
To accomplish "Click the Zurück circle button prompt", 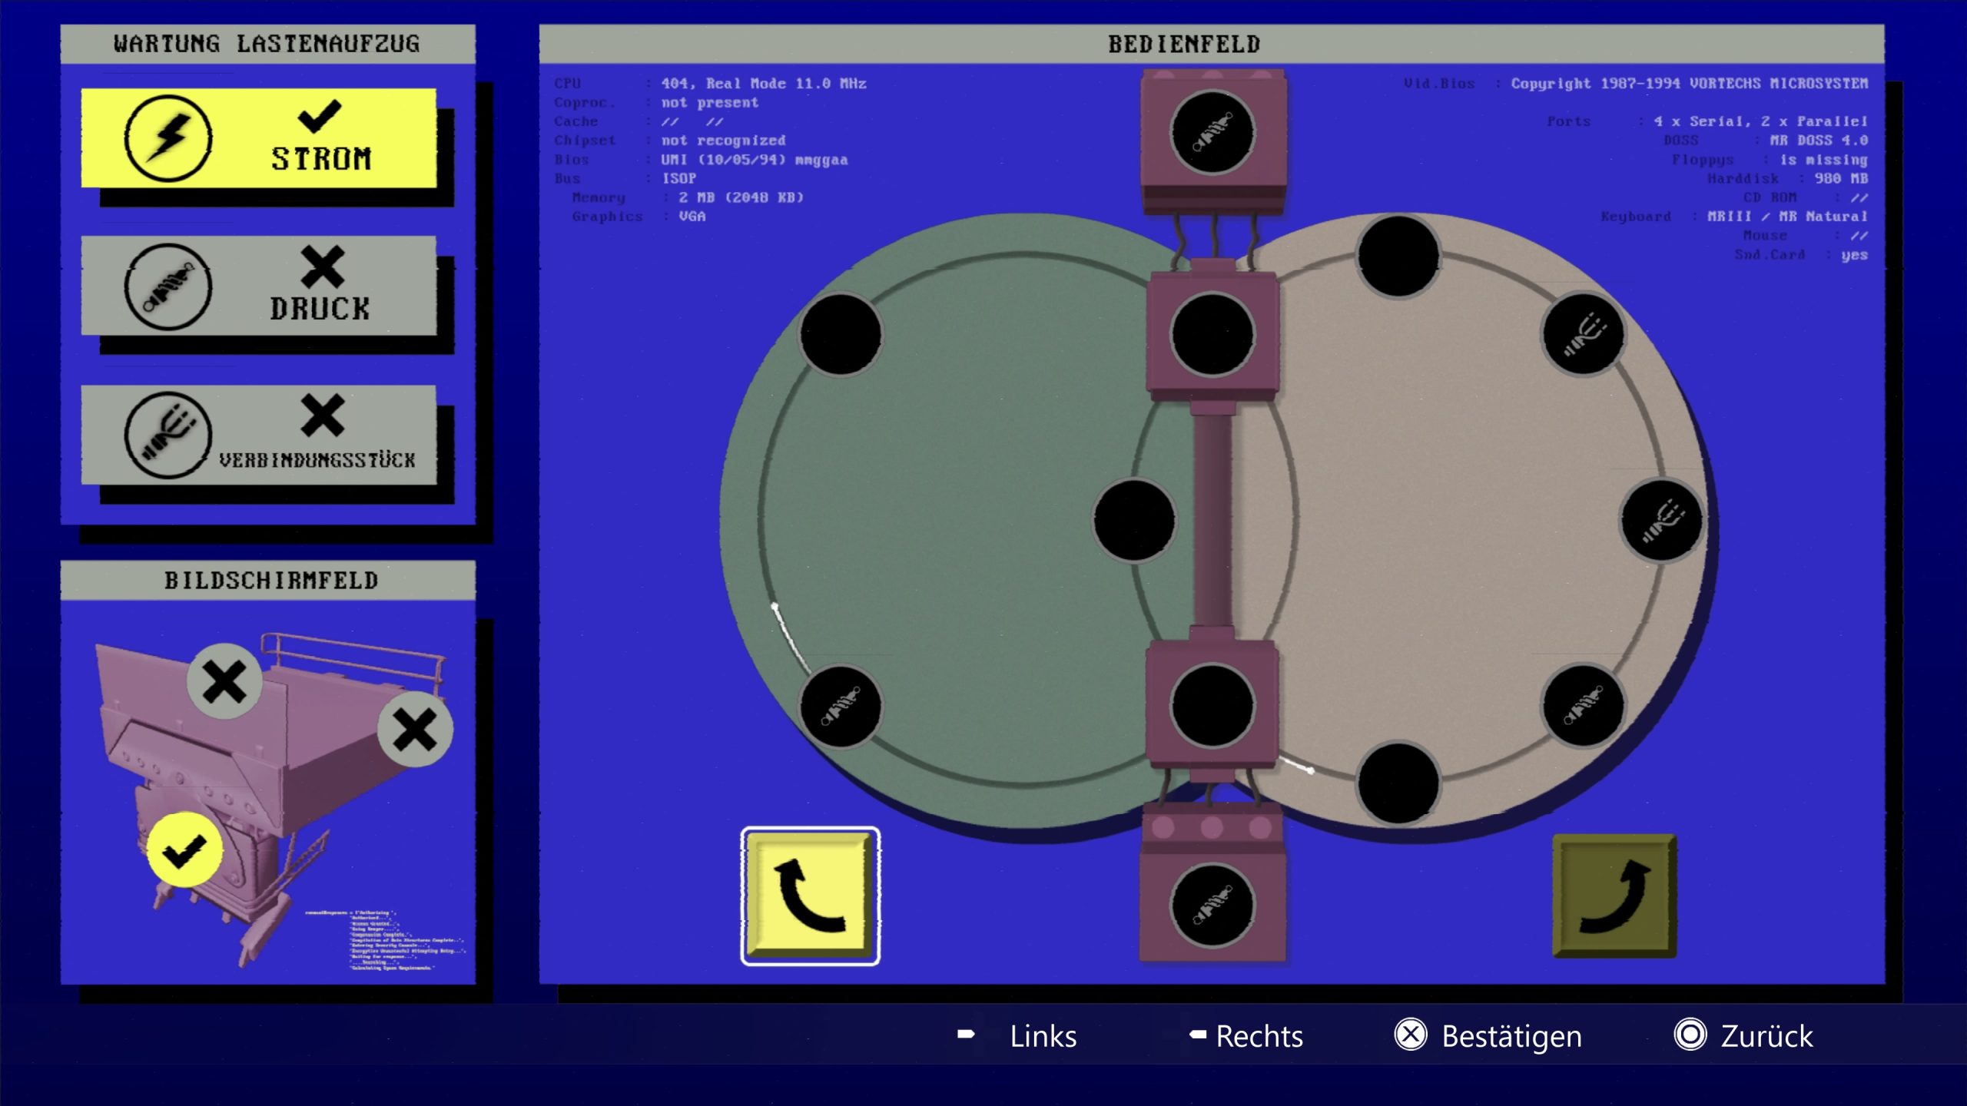I will coord(1743,1035).
